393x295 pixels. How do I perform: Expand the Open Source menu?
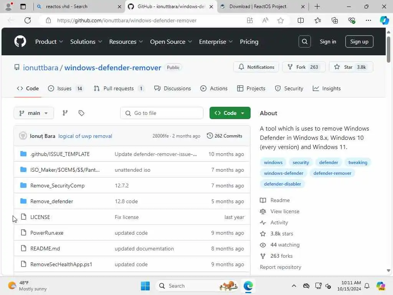(x=171, y=41)
